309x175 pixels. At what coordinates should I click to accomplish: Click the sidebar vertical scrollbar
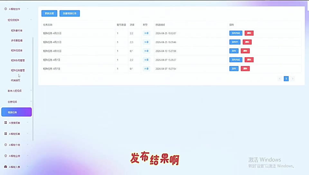(x=33, y=89)
